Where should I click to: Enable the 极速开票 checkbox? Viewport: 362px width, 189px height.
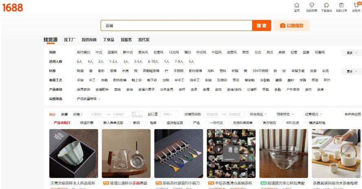point(77,123)
